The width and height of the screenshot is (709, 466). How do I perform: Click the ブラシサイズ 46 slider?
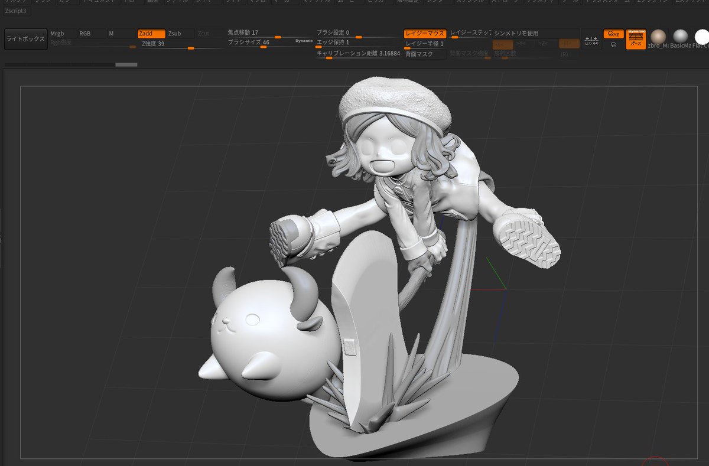pos(261,43)
